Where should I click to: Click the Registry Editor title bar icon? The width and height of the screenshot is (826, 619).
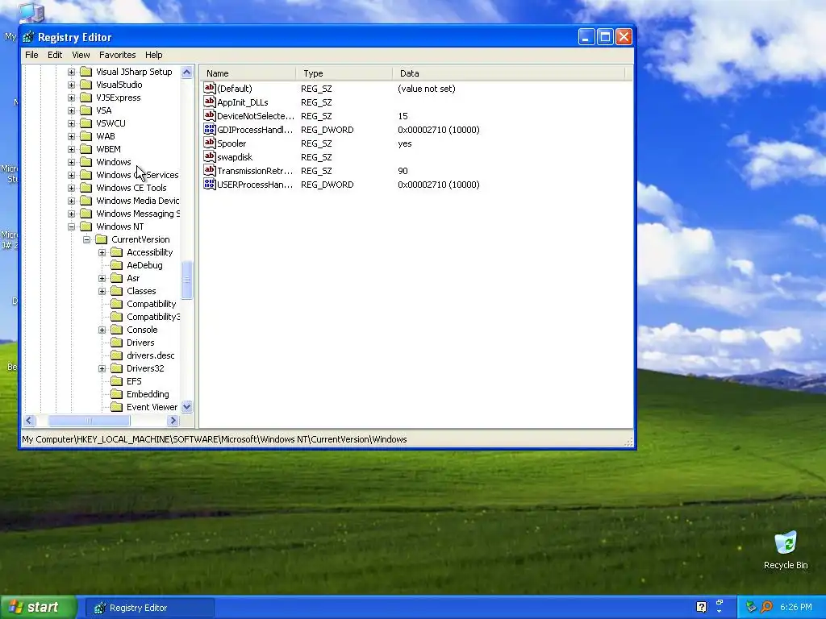coord(28,37)
